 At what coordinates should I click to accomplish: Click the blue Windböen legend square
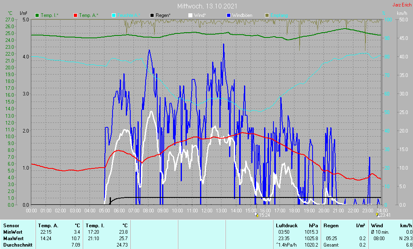coord(229,16)
